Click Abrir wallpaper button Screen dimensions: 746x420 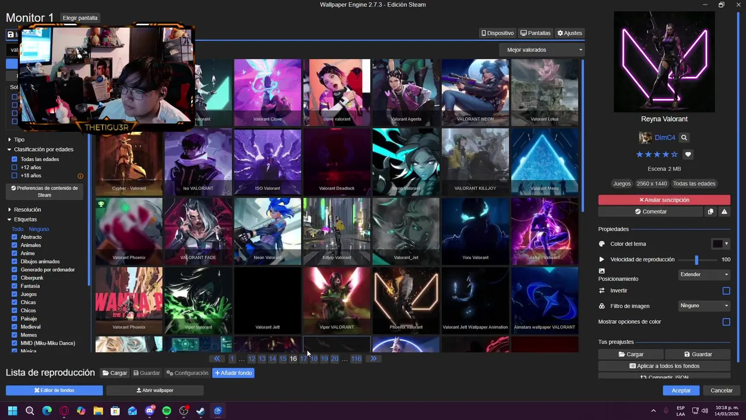click(155, 390)
